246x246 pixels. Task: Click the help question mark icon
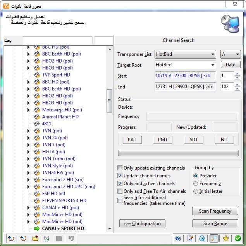pyautogui.click(x=178, y=238)
